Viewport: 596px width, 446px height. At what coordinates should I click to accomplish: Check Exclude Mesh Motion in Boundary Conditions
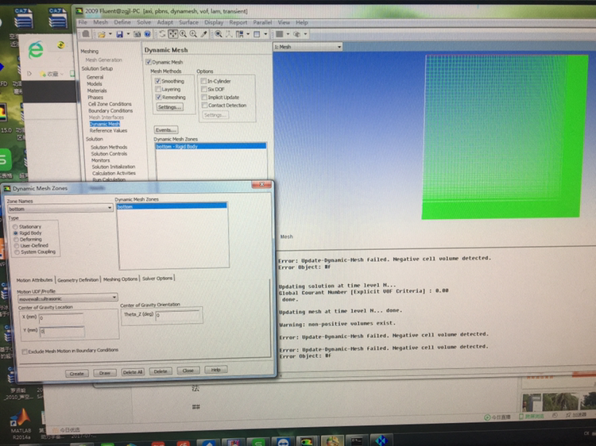(x=25, y=352)
